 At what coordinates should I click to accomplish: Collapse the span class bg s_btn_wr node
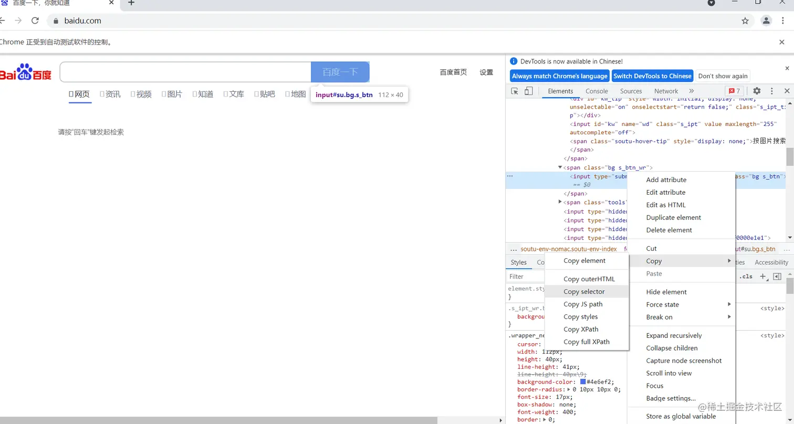(x=560, y=167)
